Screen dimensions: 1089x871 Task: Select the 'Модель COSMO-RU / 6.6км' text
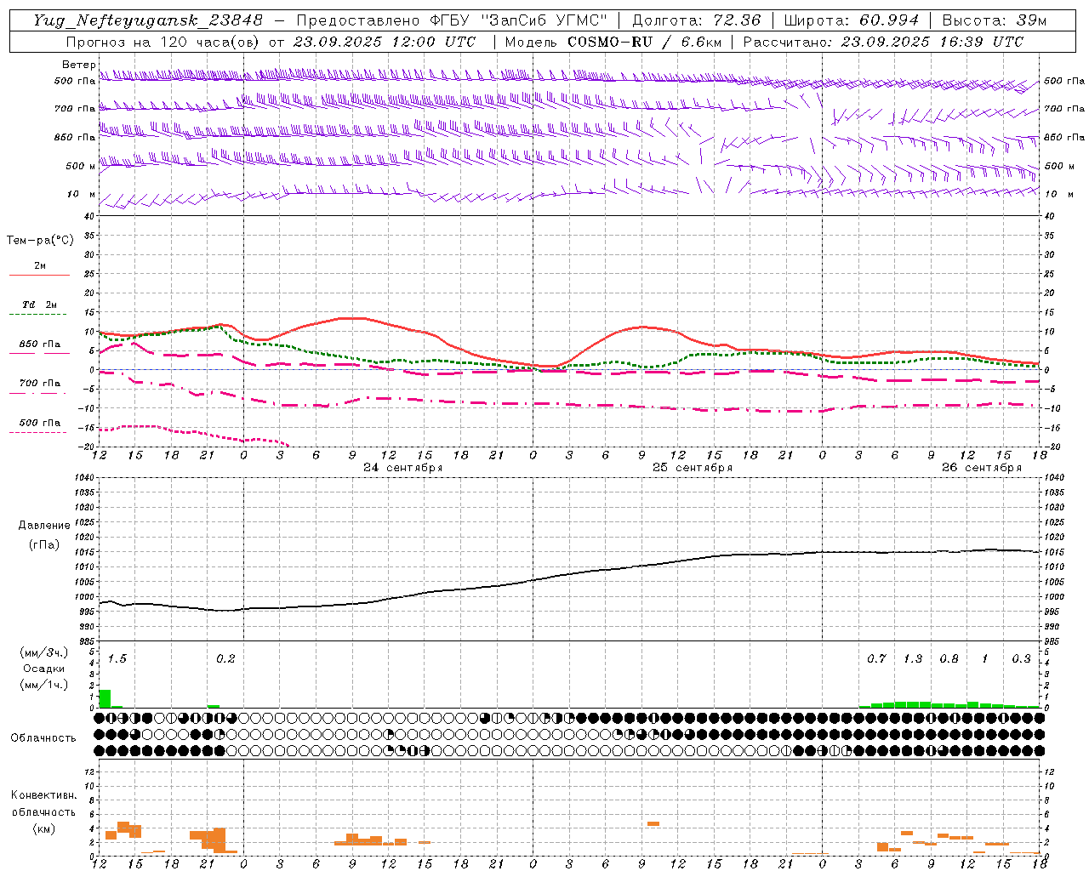click(613, 42)
